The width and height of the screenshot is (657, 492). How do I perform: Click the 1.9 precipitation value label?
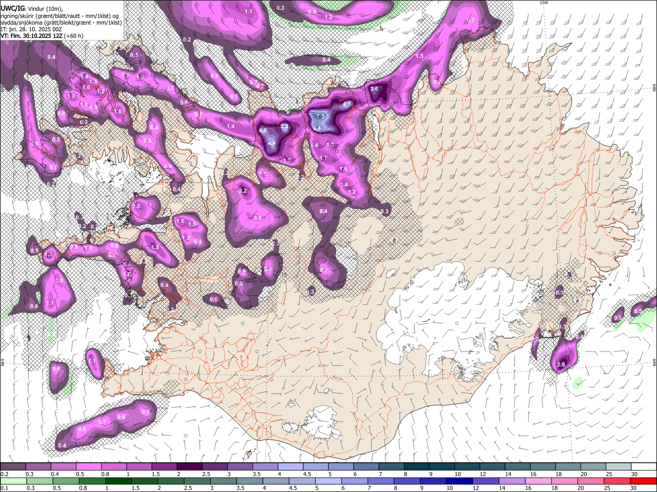click(263, 174)
